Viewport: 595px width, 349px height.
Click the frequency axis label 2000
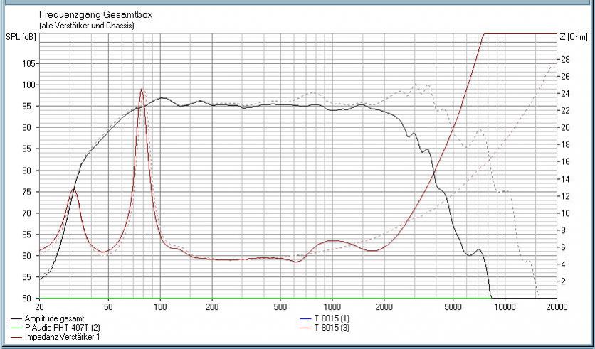384,307
